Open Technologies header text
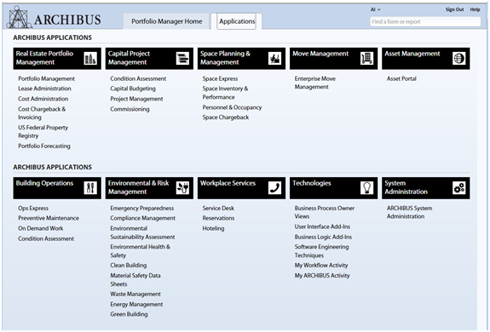 pos(312,183)
